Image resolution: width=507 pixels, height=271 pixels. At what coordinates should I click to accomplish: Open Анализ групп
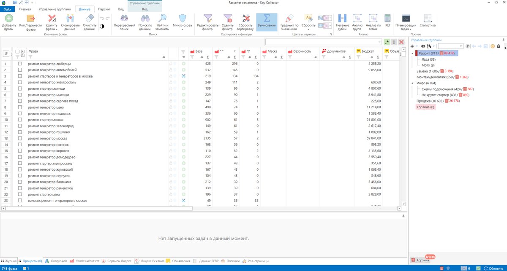(x=357, y=23)
